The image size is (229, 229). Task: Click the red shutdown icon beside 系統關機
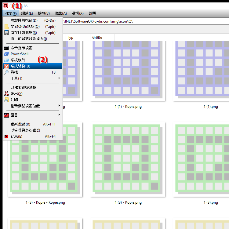tap(6, 66)
